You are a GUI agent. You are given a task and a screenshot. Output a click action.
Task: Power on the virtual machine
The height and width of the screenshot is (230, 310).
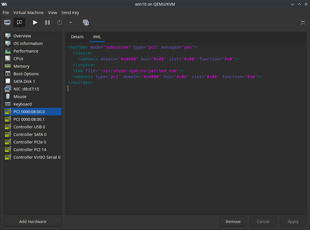35,22
